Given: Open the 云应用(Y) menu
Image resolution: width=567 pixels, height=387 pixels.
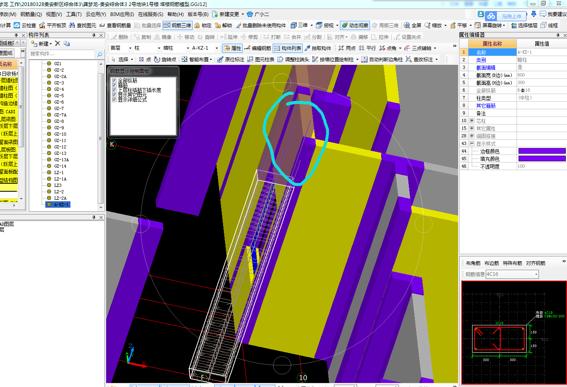Looking at the screenshot, I should pos(96,14).
